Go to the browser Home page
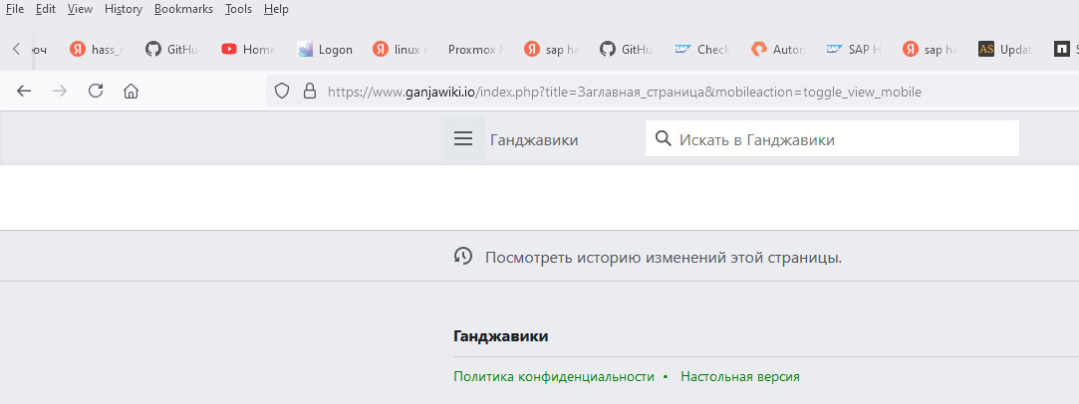1079x404 pixels. click(x=131, y=91)
